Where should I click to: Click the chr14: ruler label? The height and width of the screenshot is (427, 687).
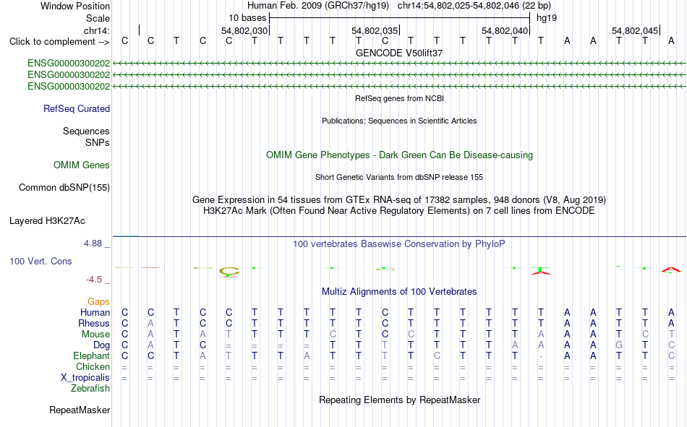[x=97, y=30]
